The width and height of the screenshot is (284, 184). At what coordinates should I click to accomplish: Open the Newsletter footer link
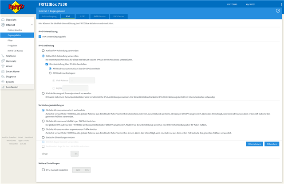click(14, 144)
